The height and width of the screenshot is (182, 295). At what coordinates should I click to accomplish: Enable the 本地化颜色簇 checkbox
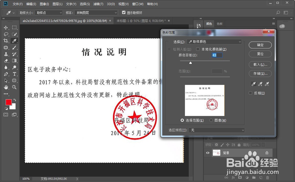198,49
